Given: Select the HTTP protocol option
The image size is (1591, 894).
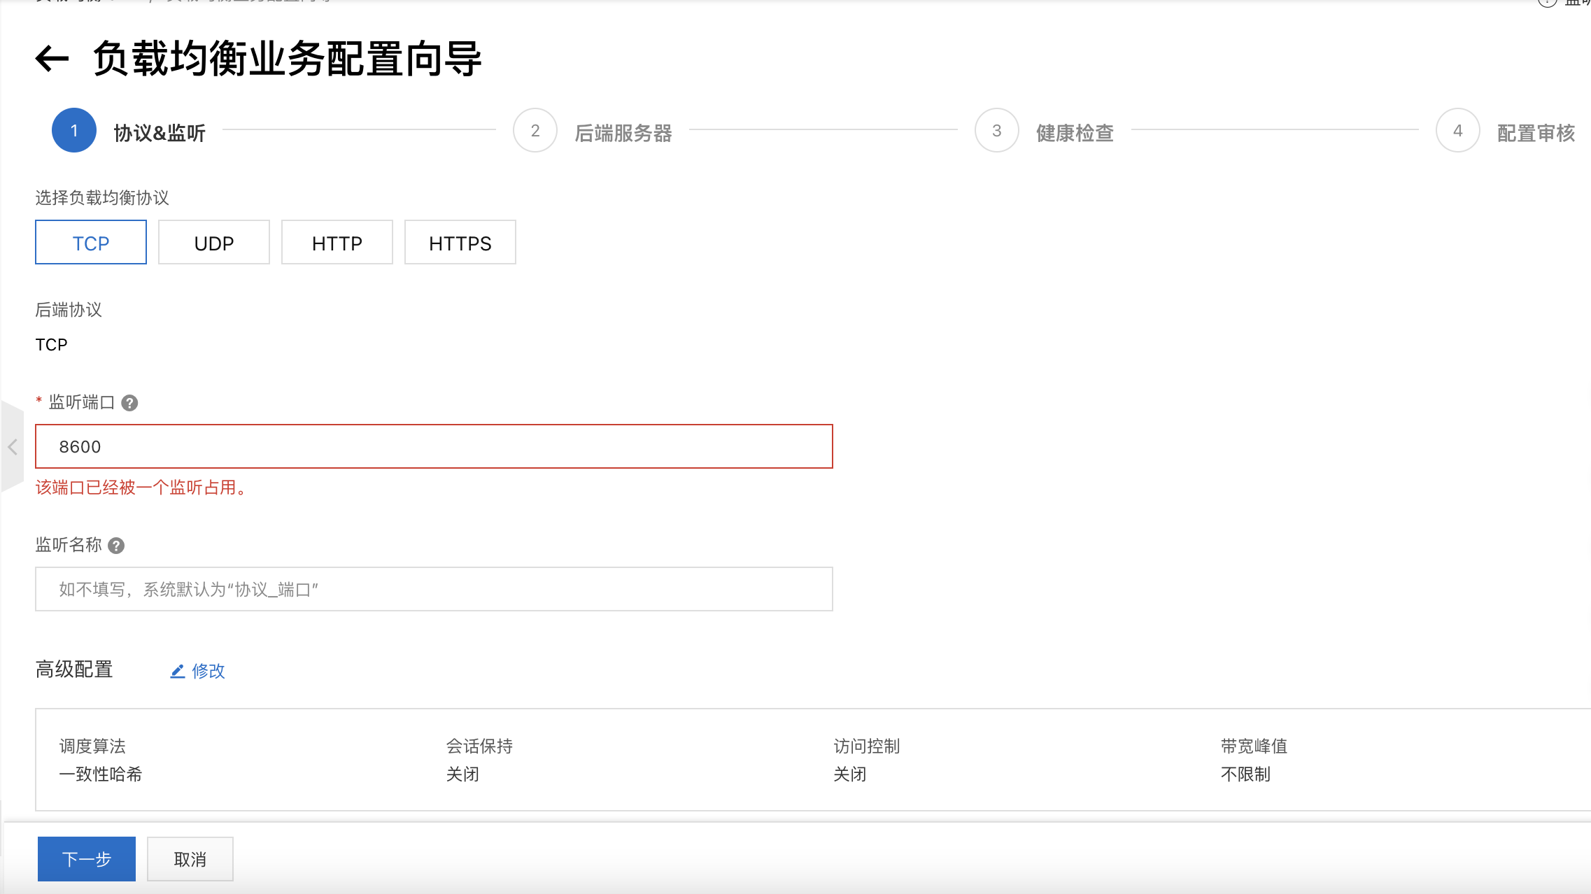Looking at the screenshot, I should (x=337, y=243).
